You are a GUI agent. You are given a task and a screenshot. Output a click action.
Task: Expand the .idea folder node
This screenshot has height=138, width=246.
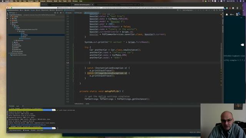coord(11,18)
